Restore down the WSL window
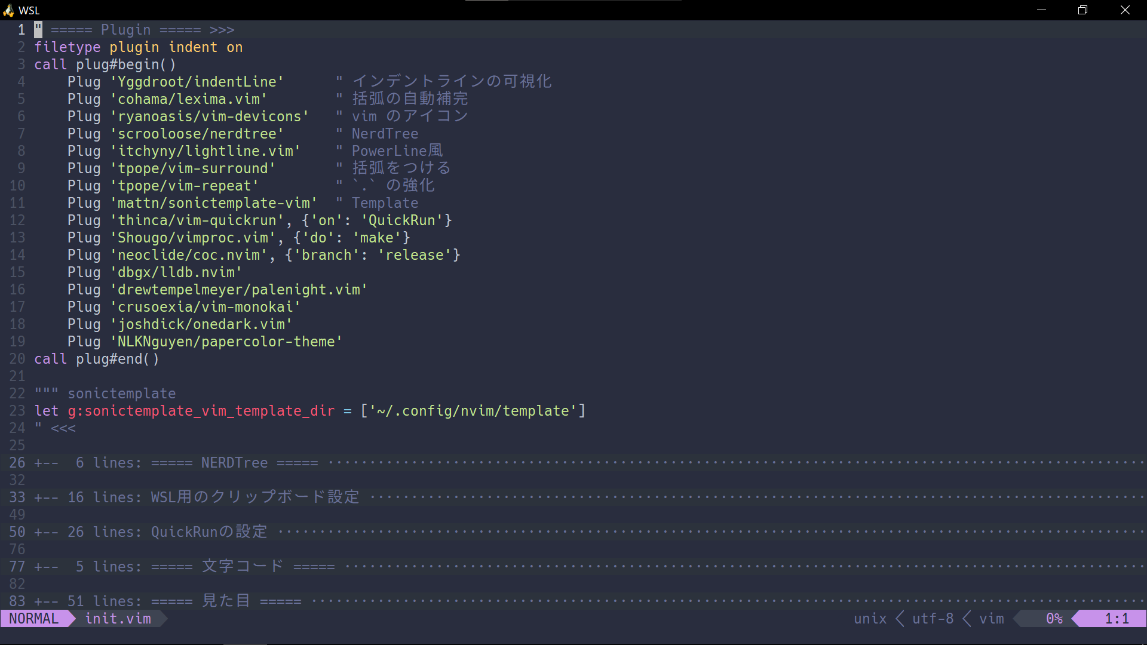1147x645 pixels. (1082, 10)
